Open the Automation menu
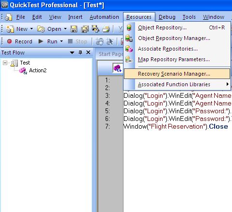 [104, 17]
